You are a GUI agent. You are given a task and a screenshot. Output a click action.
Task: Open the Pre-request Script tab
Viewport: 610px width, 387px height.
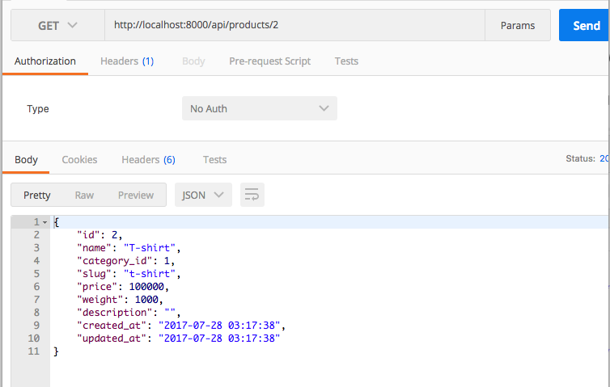269,61
